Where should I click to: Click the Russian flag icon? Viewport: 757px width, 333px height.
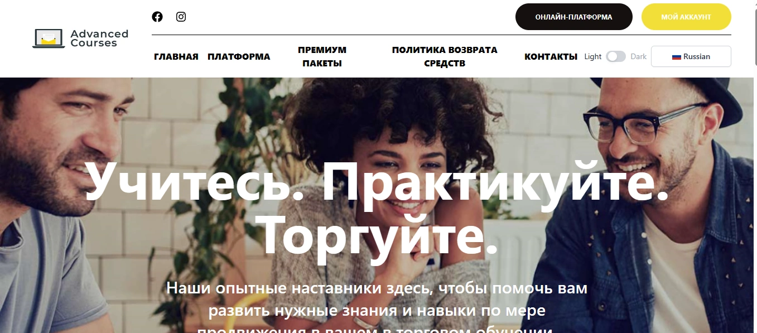pyautogui.click(x=677, y=57)
